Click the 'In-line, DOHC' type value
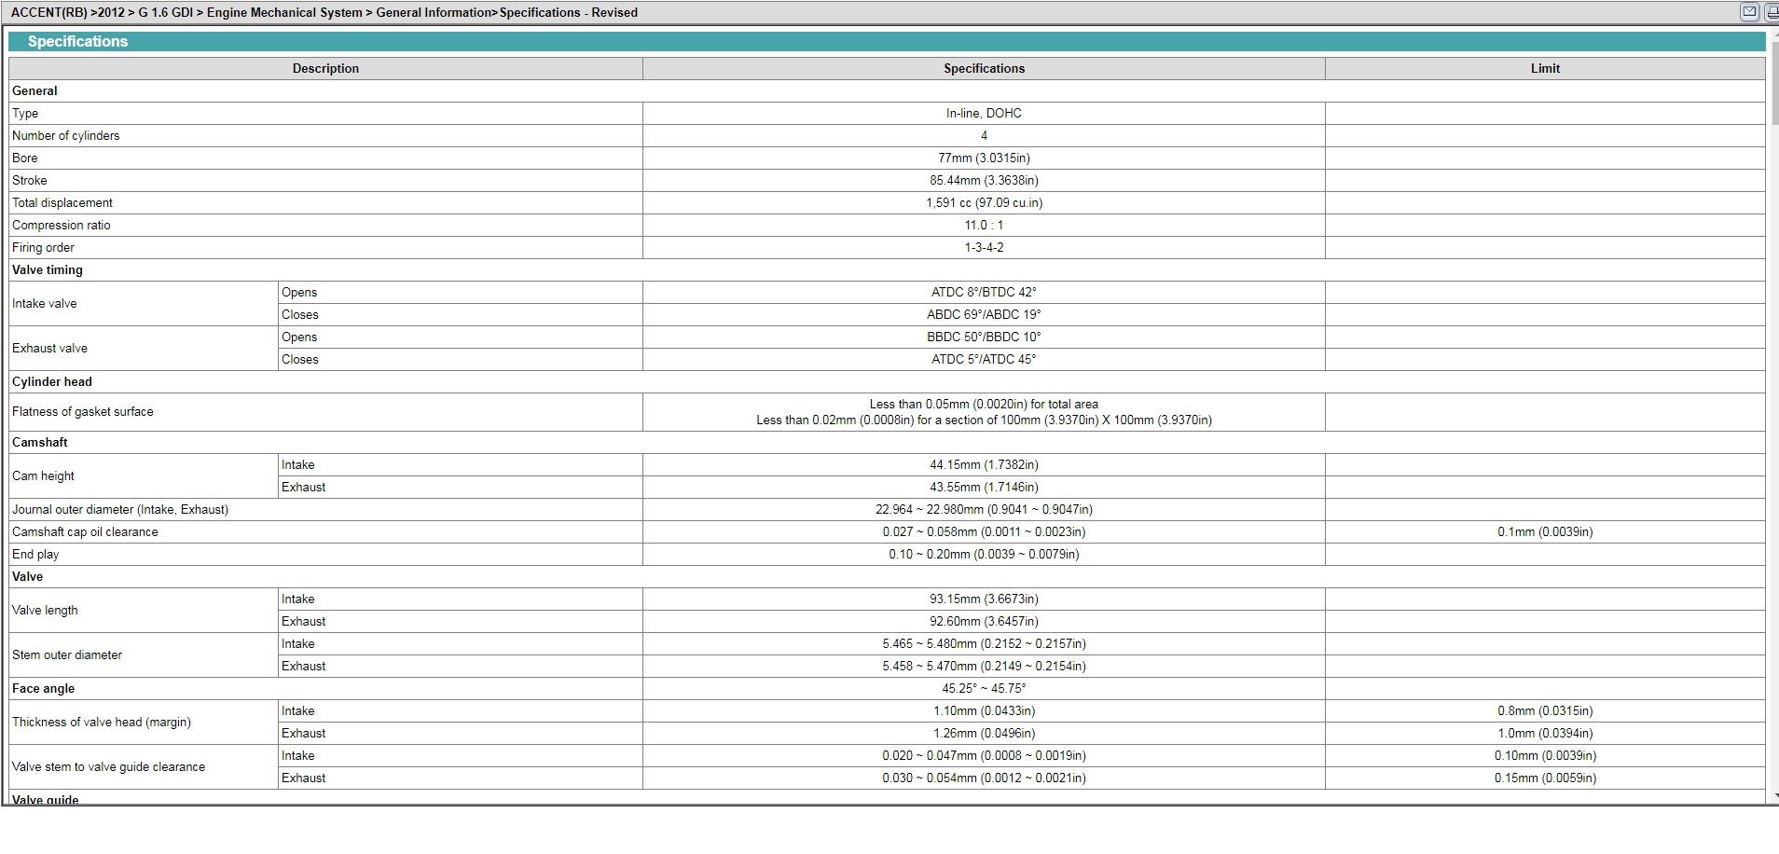Image resolution: width=1779 pixels, height=854 pixels. coord(984,113)
